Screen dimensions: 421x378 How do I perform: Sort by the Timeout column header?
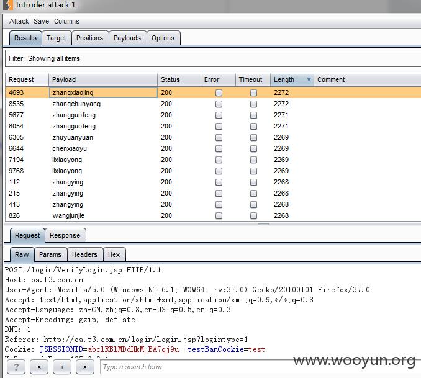[253, 79]
